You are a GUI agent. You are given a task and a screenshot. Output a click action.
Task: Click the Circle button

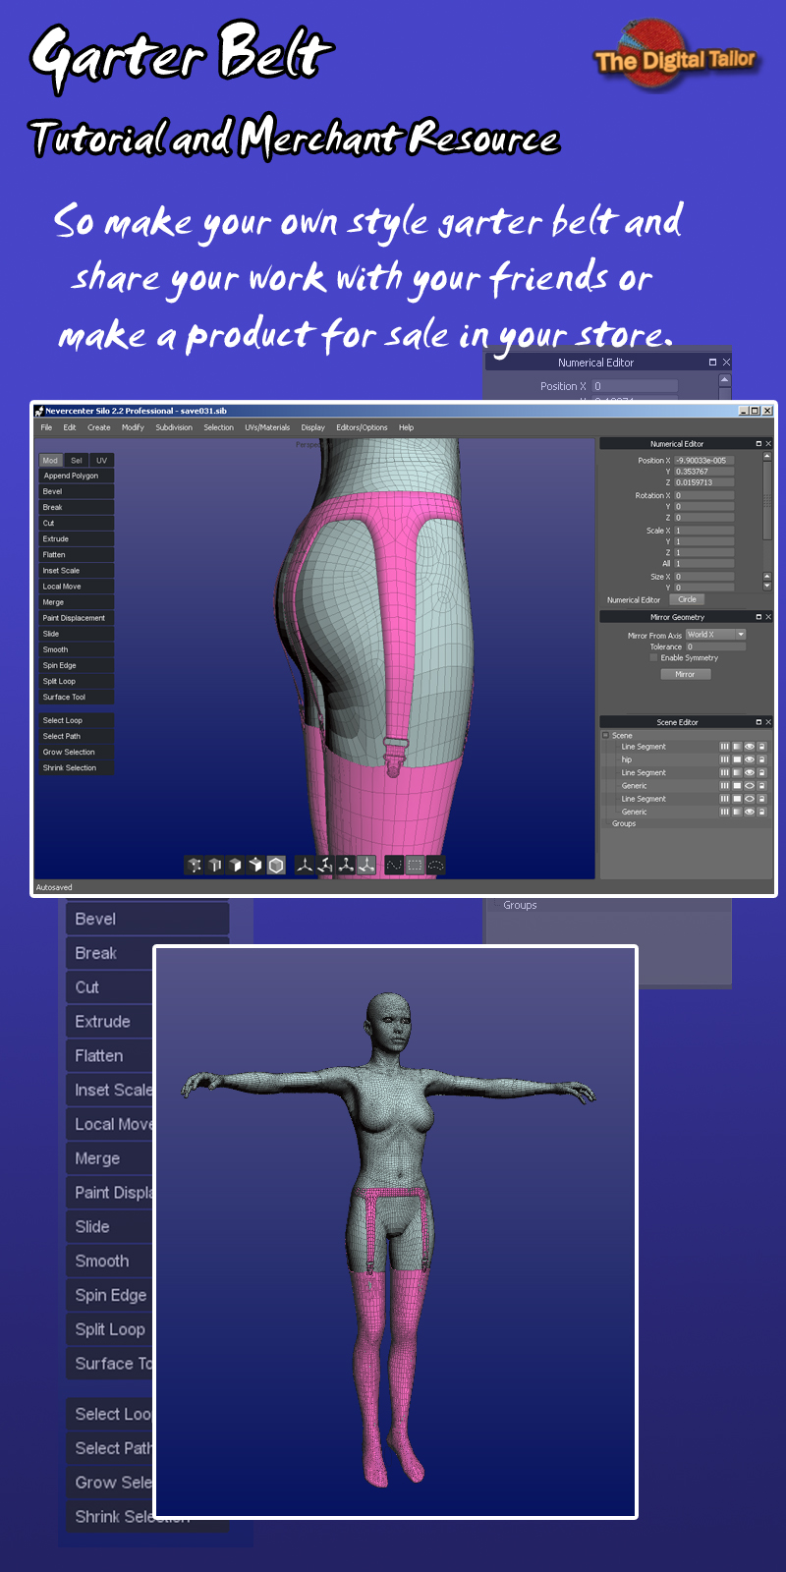tap(687, 599)
